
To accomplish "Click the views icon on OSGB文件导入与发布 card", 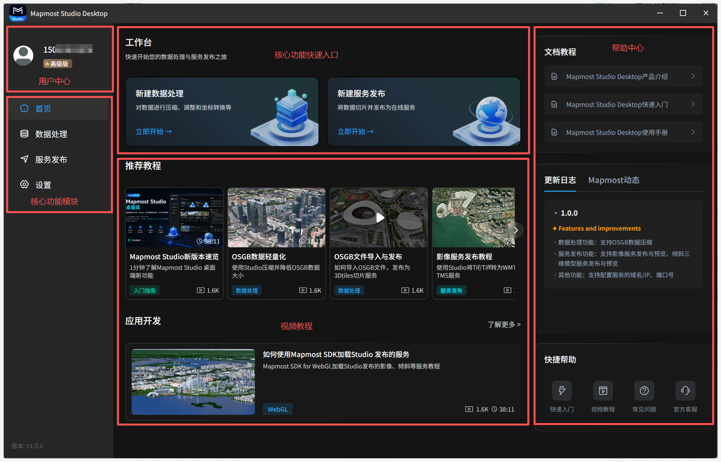I will 405,291.
